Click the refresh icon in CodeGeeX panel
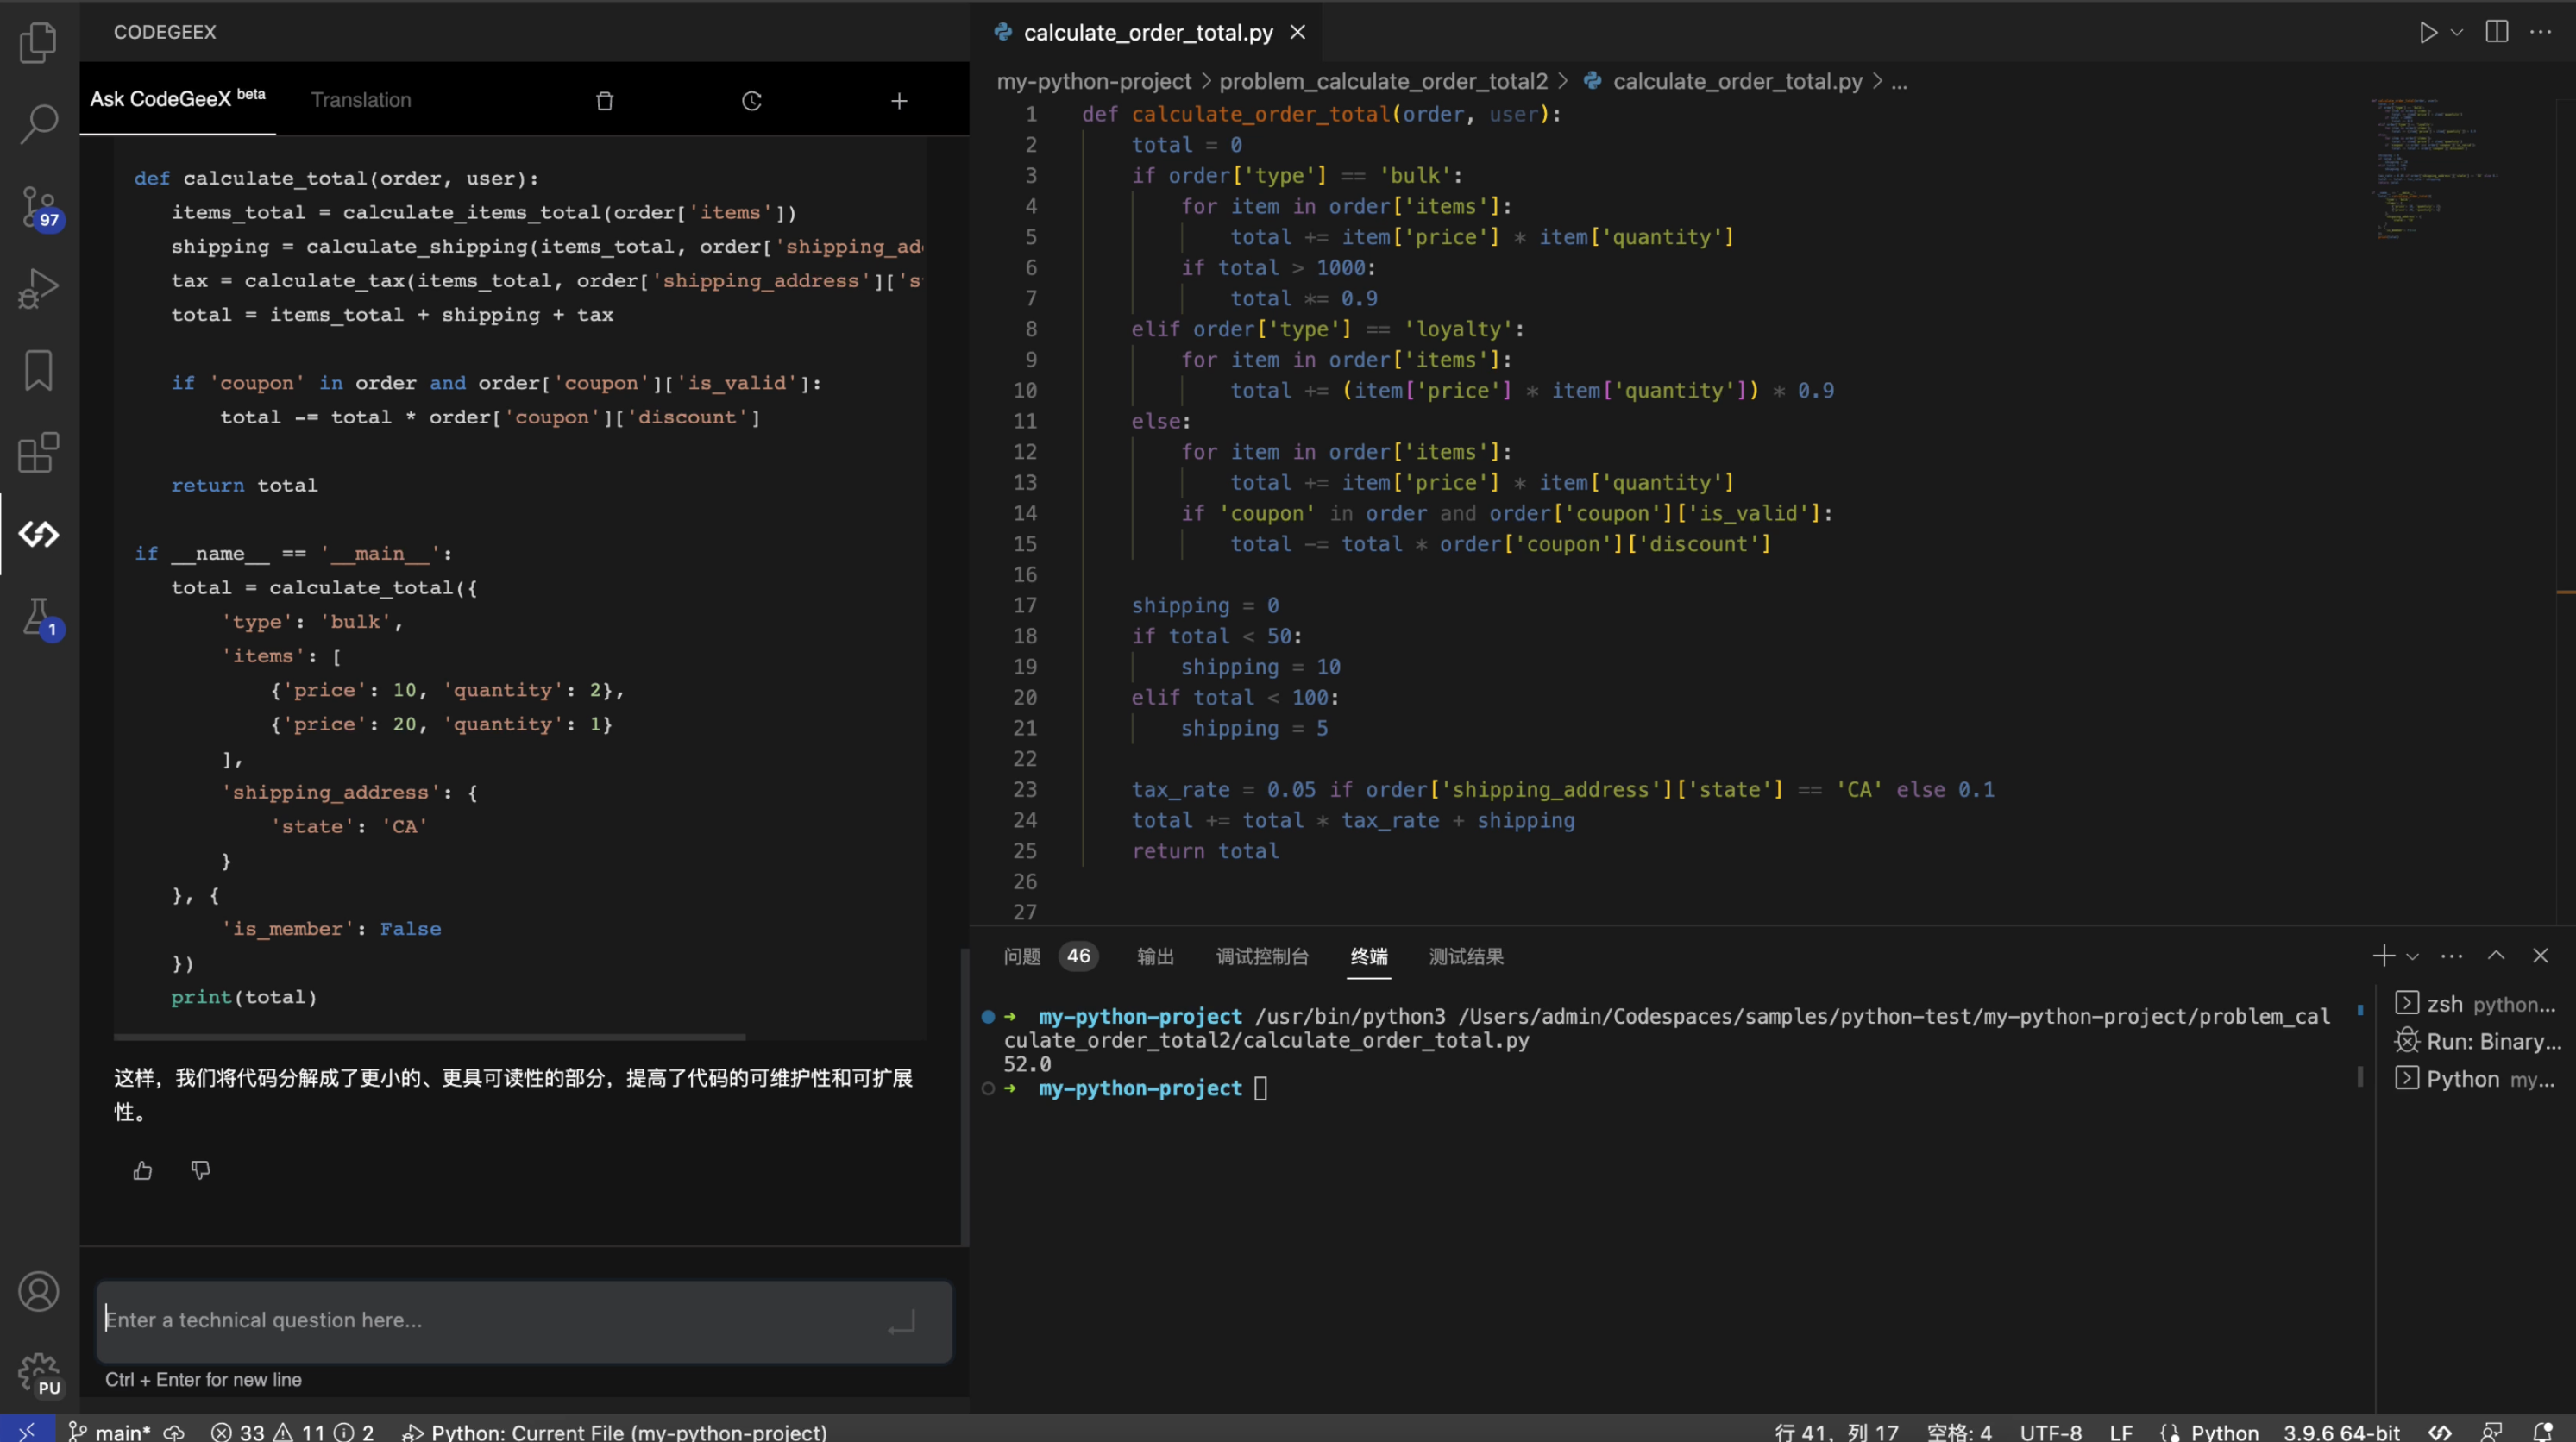The width and height of the screenshot is (2576, 1442). click(752, 99)
